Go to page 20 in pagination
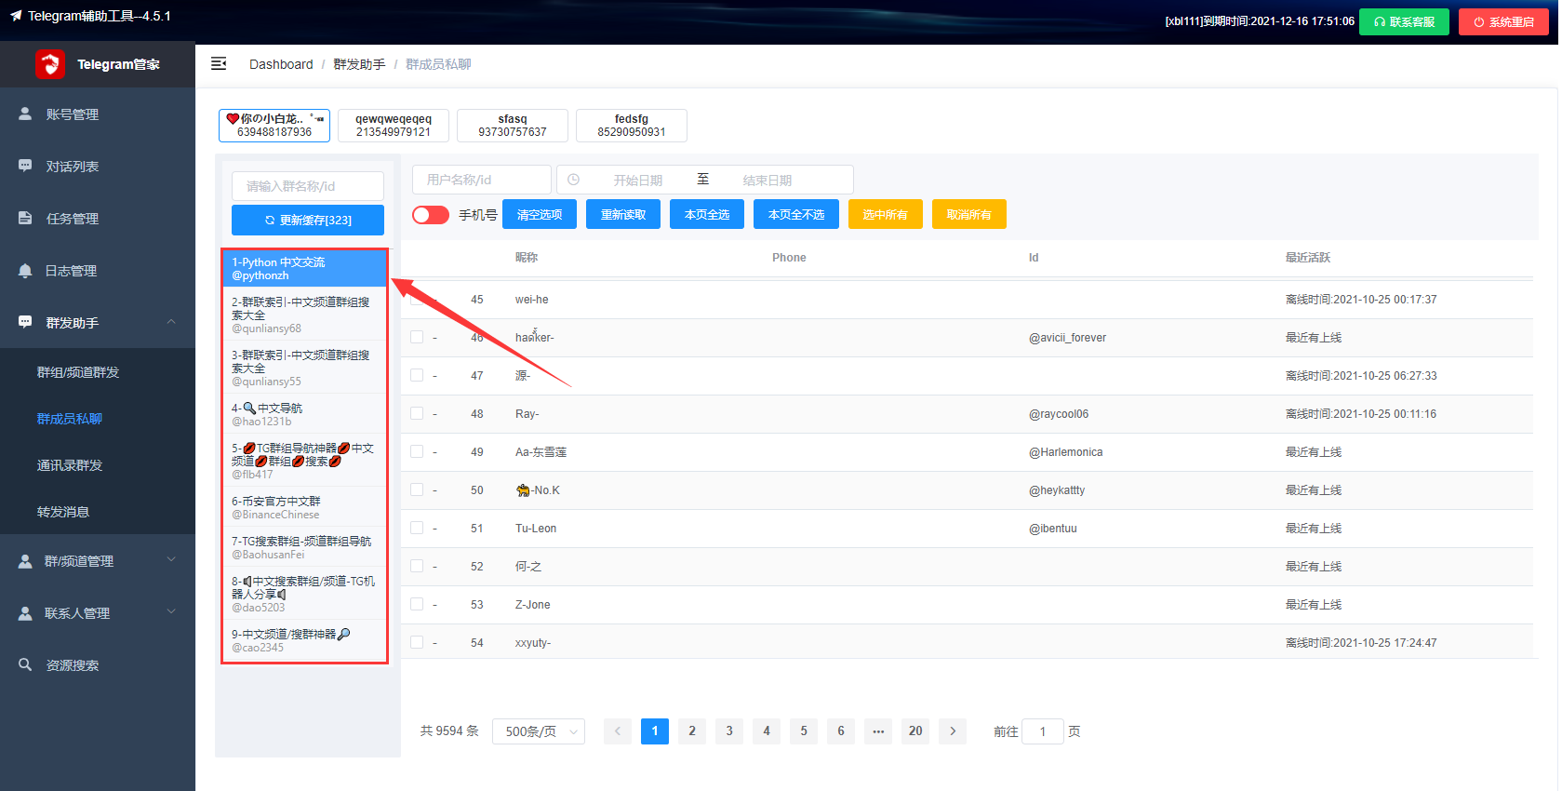The image size is (1562, 791). 915,731
